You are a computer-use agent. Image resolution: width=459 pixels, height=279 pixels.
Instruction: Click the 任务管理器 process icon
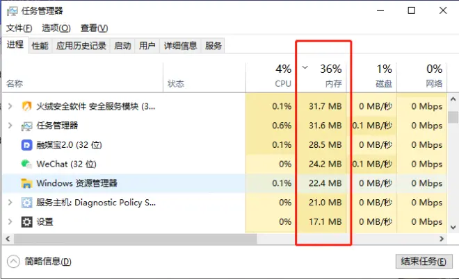27,126
